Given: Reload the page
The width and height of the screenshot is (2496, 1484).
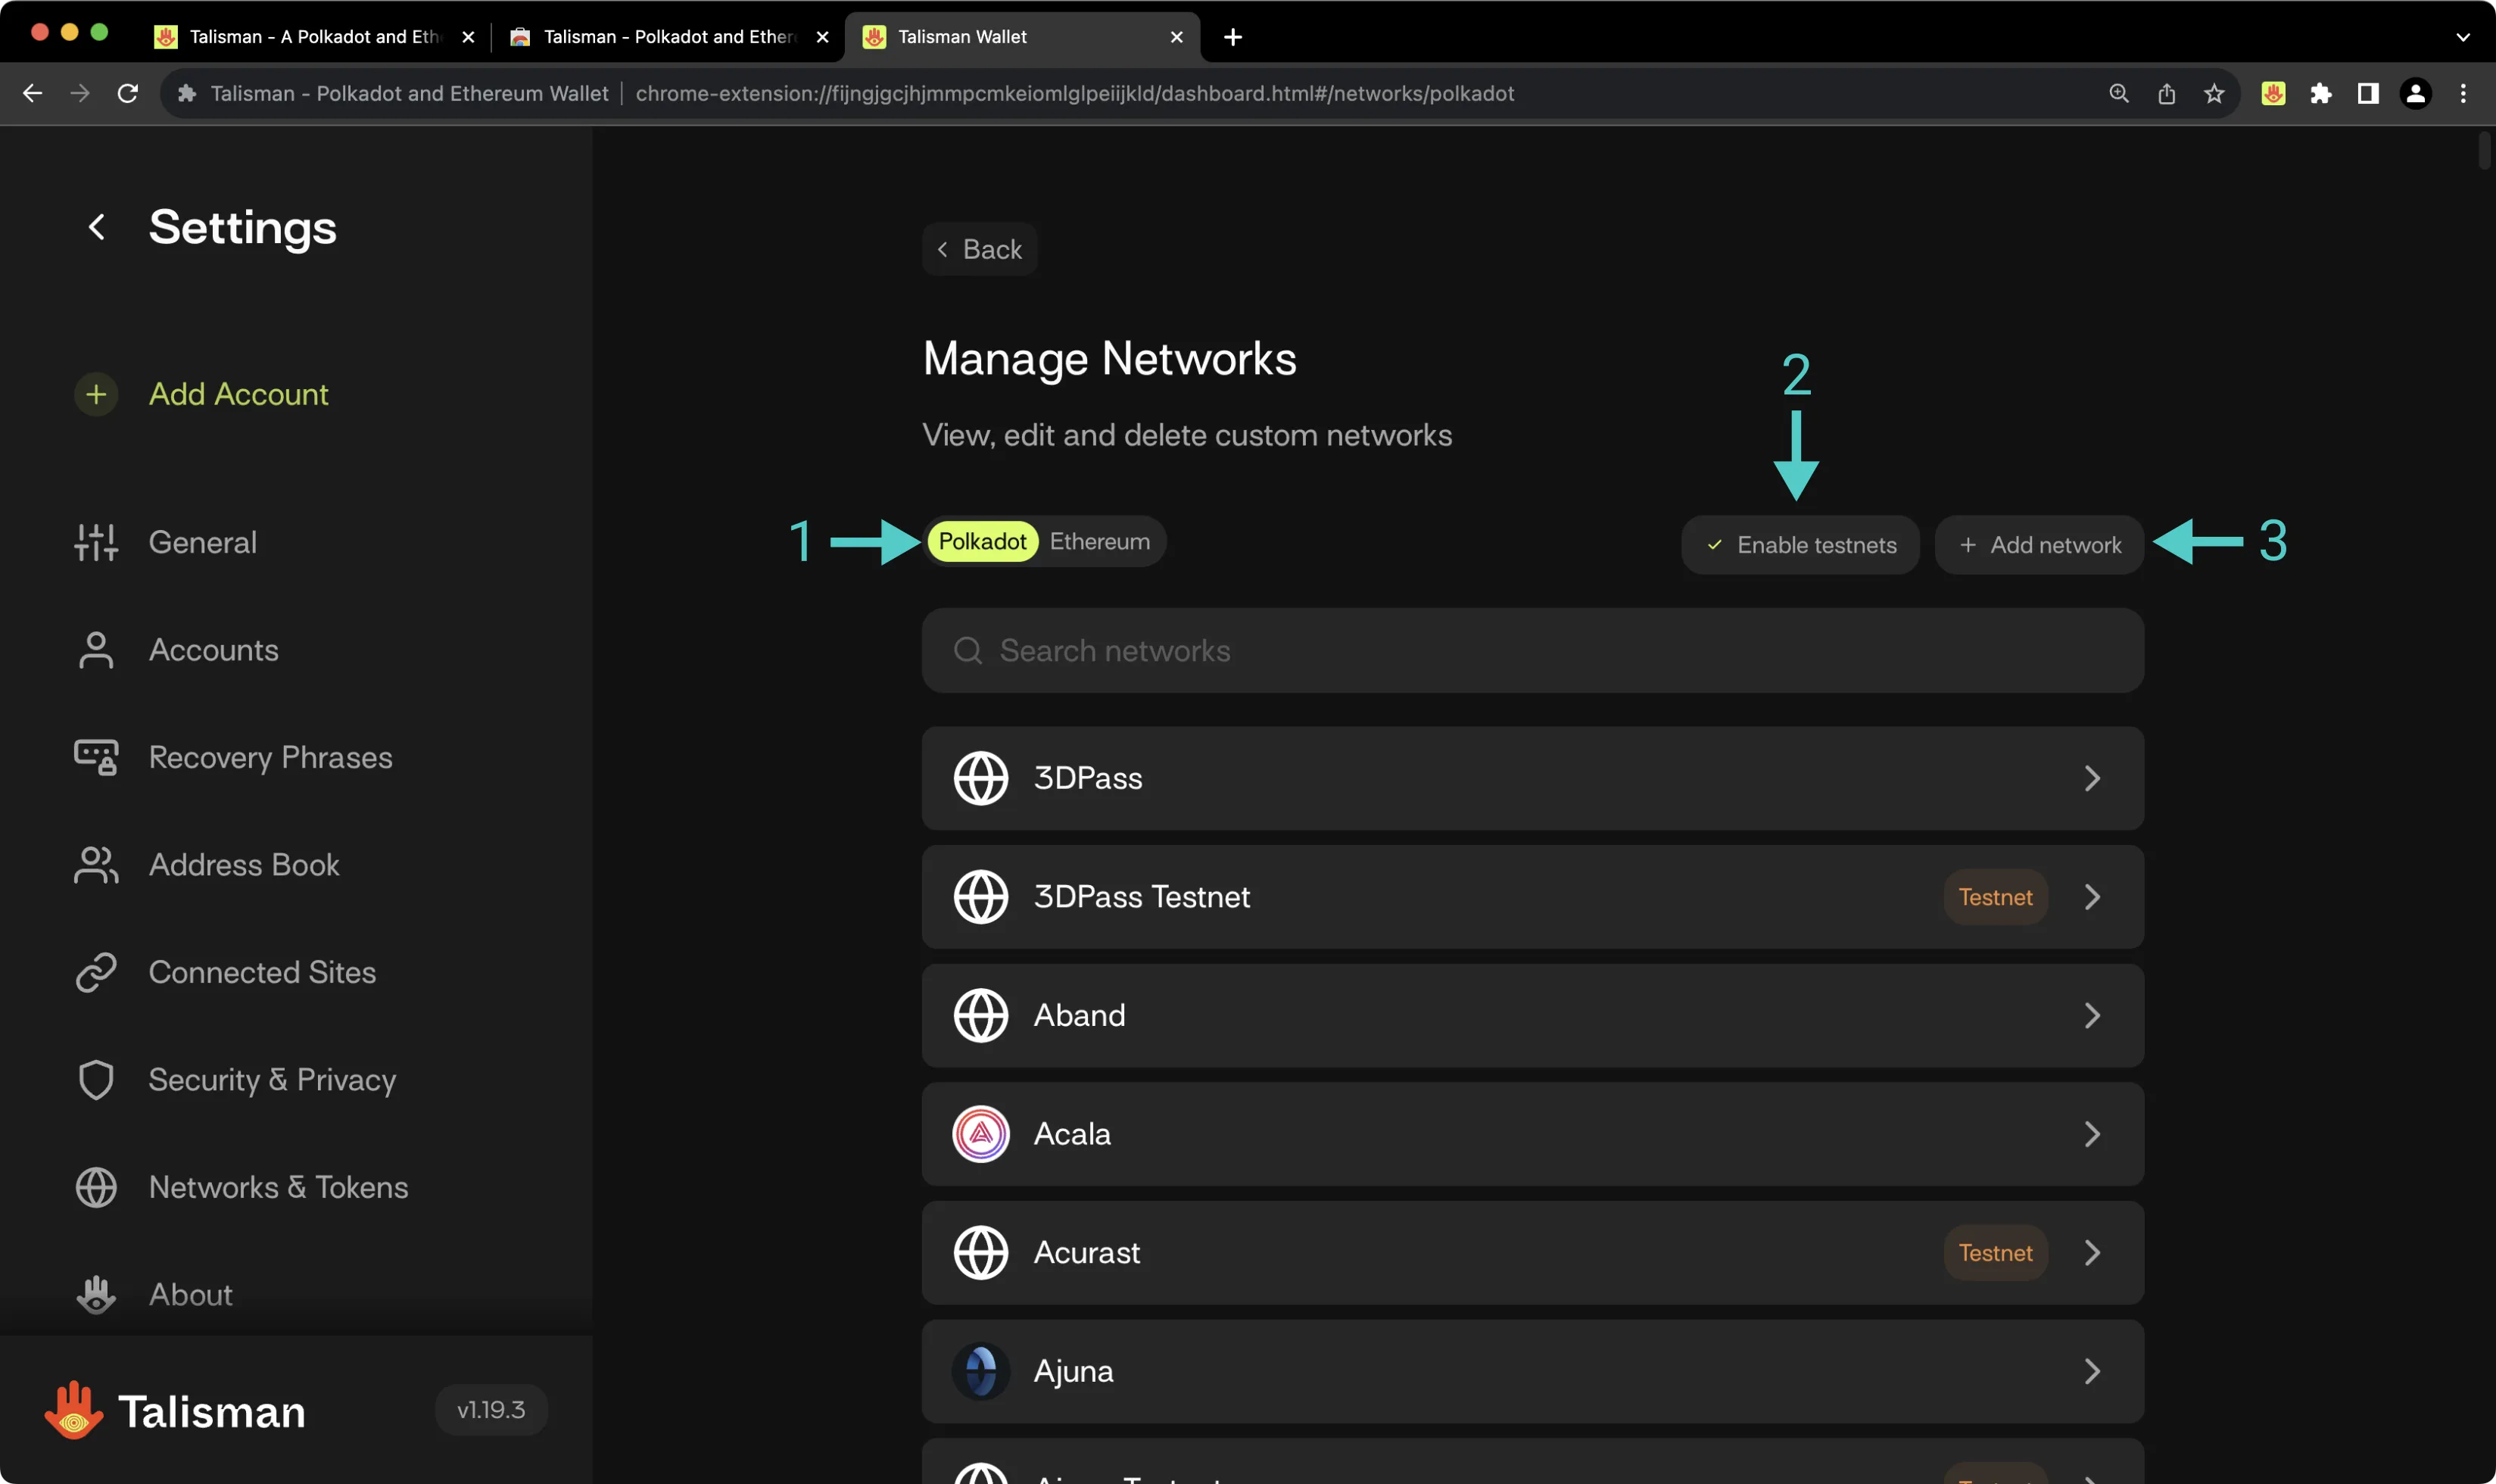Looking at the screenshot, I should [128, 93].
